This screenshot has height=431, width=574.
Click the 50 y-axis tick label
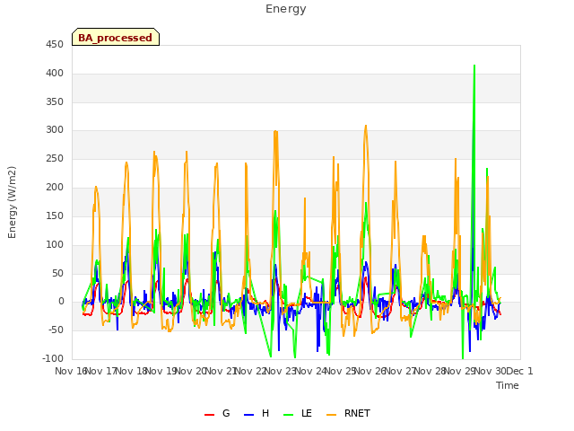click(57, 273)
